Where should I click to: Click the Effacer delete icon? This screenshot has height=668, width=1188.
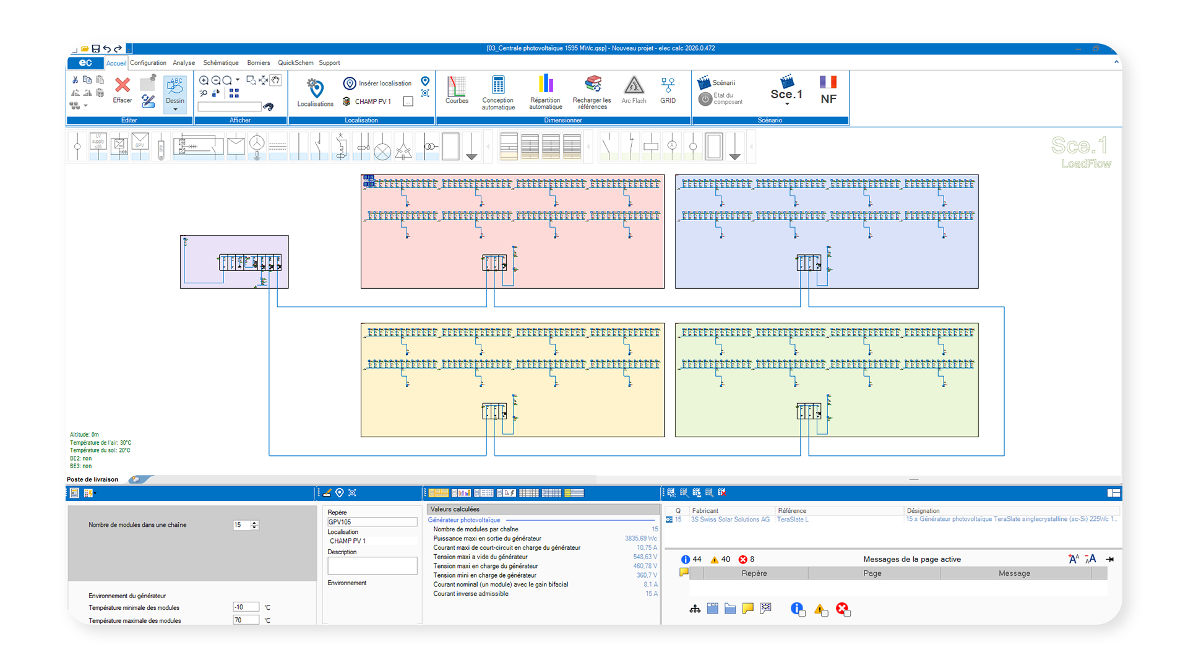click(123, 85)
